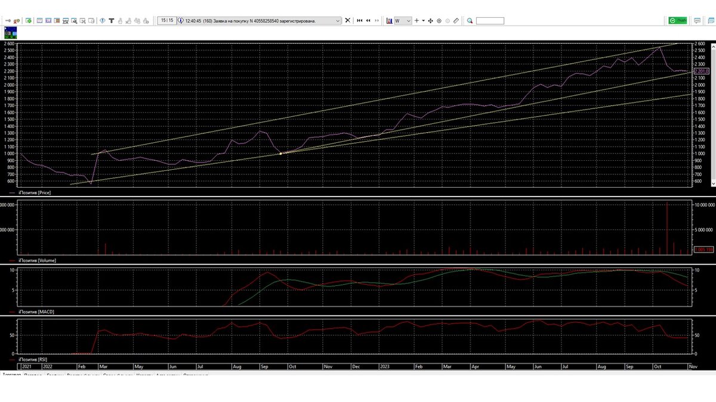Click the Apr label on time axis

pos(476,367)
